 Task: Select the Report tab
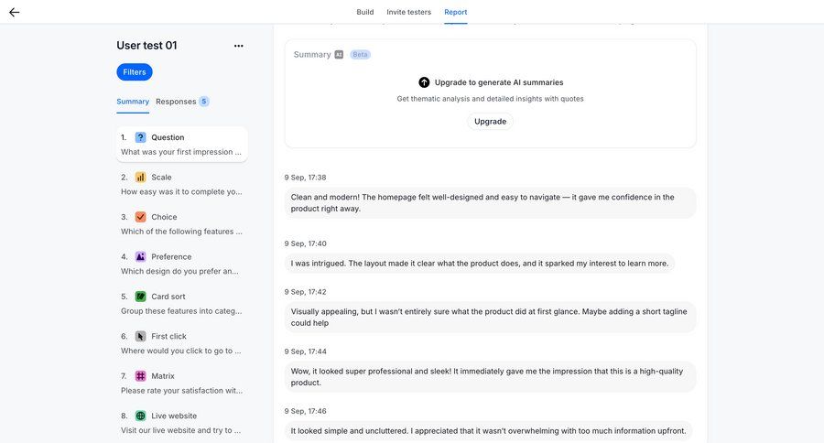456,12
